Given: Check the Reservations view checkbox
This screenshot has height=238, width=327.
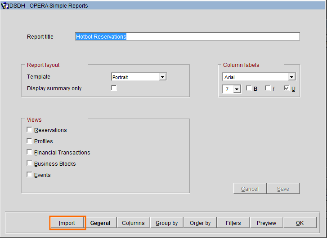Looking at the screenshot, I should [x=29, y=130].
